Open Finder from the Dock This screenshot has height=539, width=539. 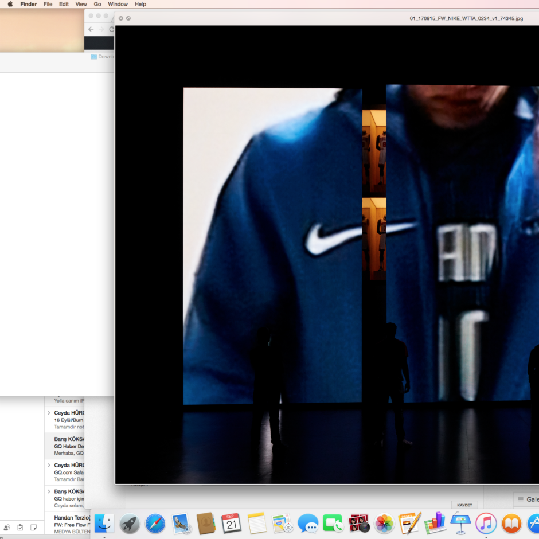point(104,523)
